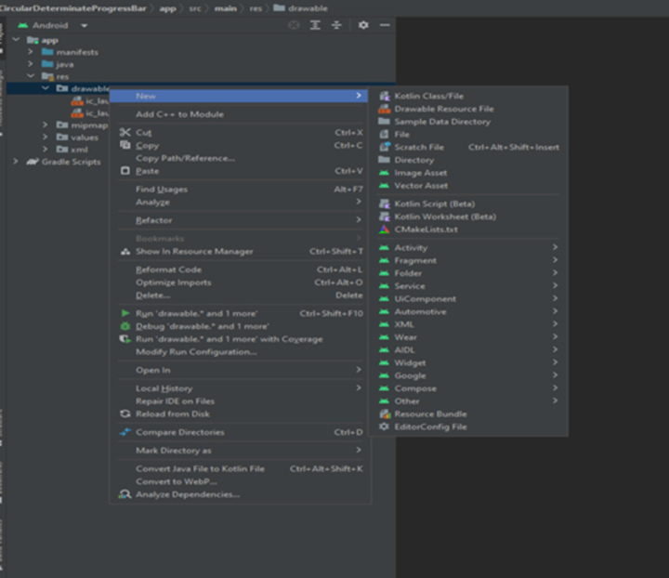
Task: Click the Cut scissors icon
Action: (125, 132)
